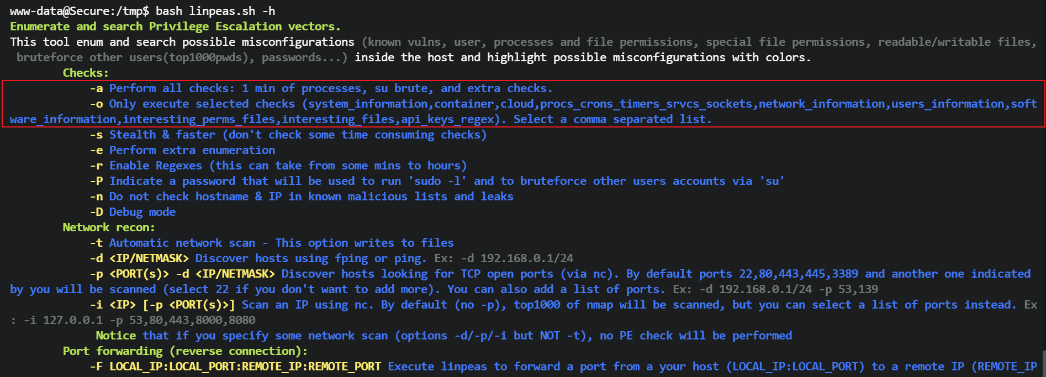Click the '-o' option flag
1046x377 pixels.
96,104
